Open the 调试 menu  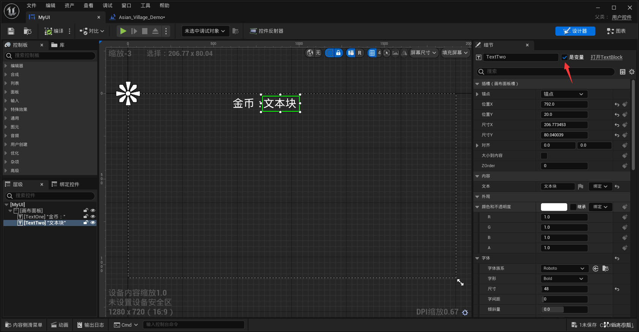[x=108, y=5]
